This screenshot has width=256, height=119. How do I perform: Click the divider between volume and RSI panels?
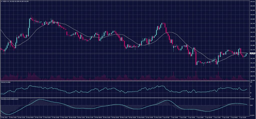pyautogui.click(x=125, y=81)
